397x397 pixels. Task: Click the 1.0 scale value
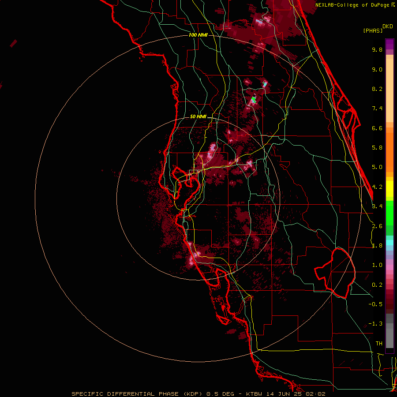coord(377,265)
